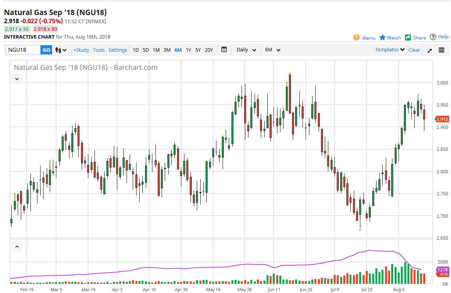Select the 1M time range
The image size is (451, 293).
click(x=156, y=50)
